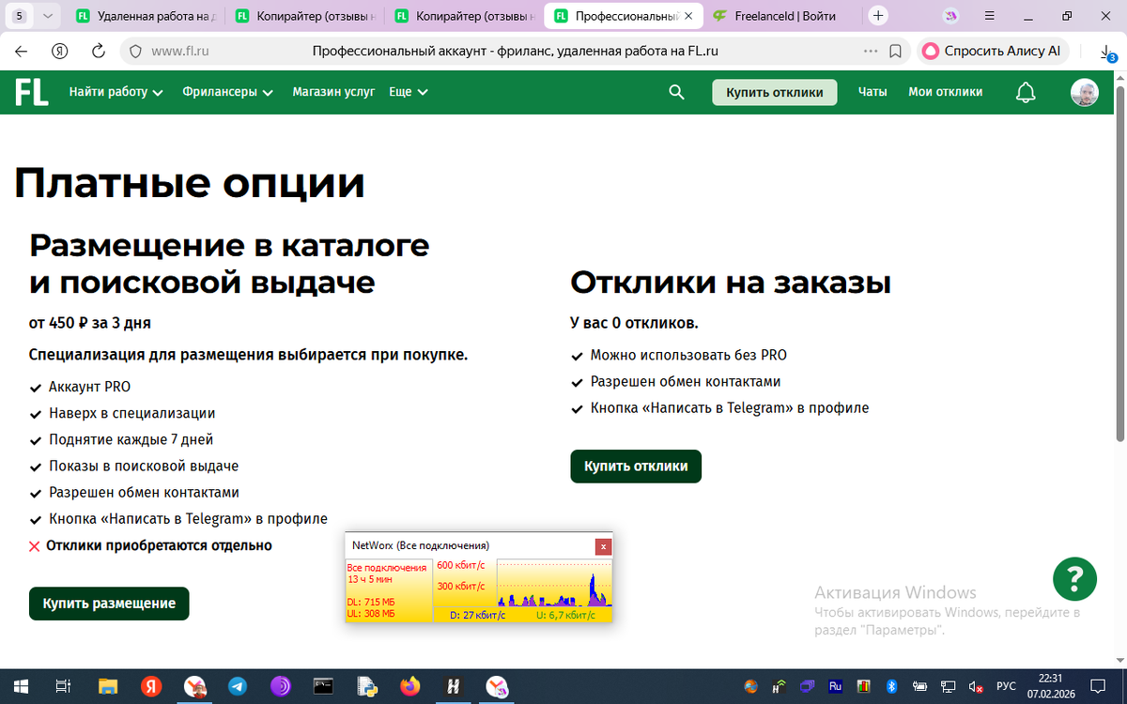Open Магазин услуг in the header
The image size is (1127, 704).
(x=333, y=92)
